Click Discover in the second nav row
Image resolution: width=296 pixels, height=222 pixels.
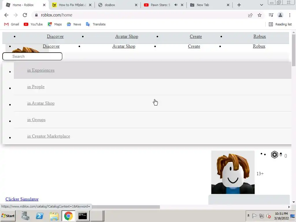[x=51, y=46]
